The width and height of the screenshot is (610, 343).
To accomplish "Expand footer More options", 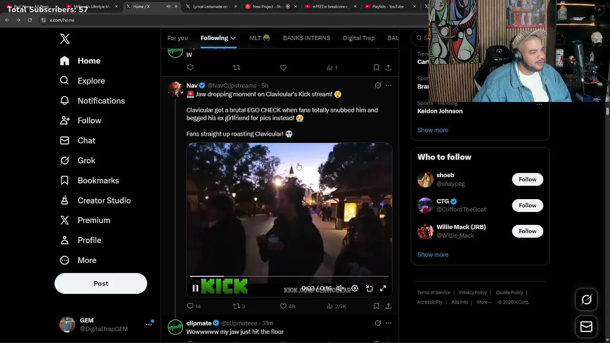I will click(x=484, y=302).
